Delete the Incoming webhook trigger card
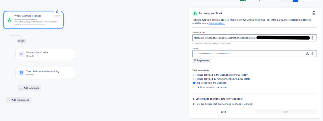 pos(57,12)
